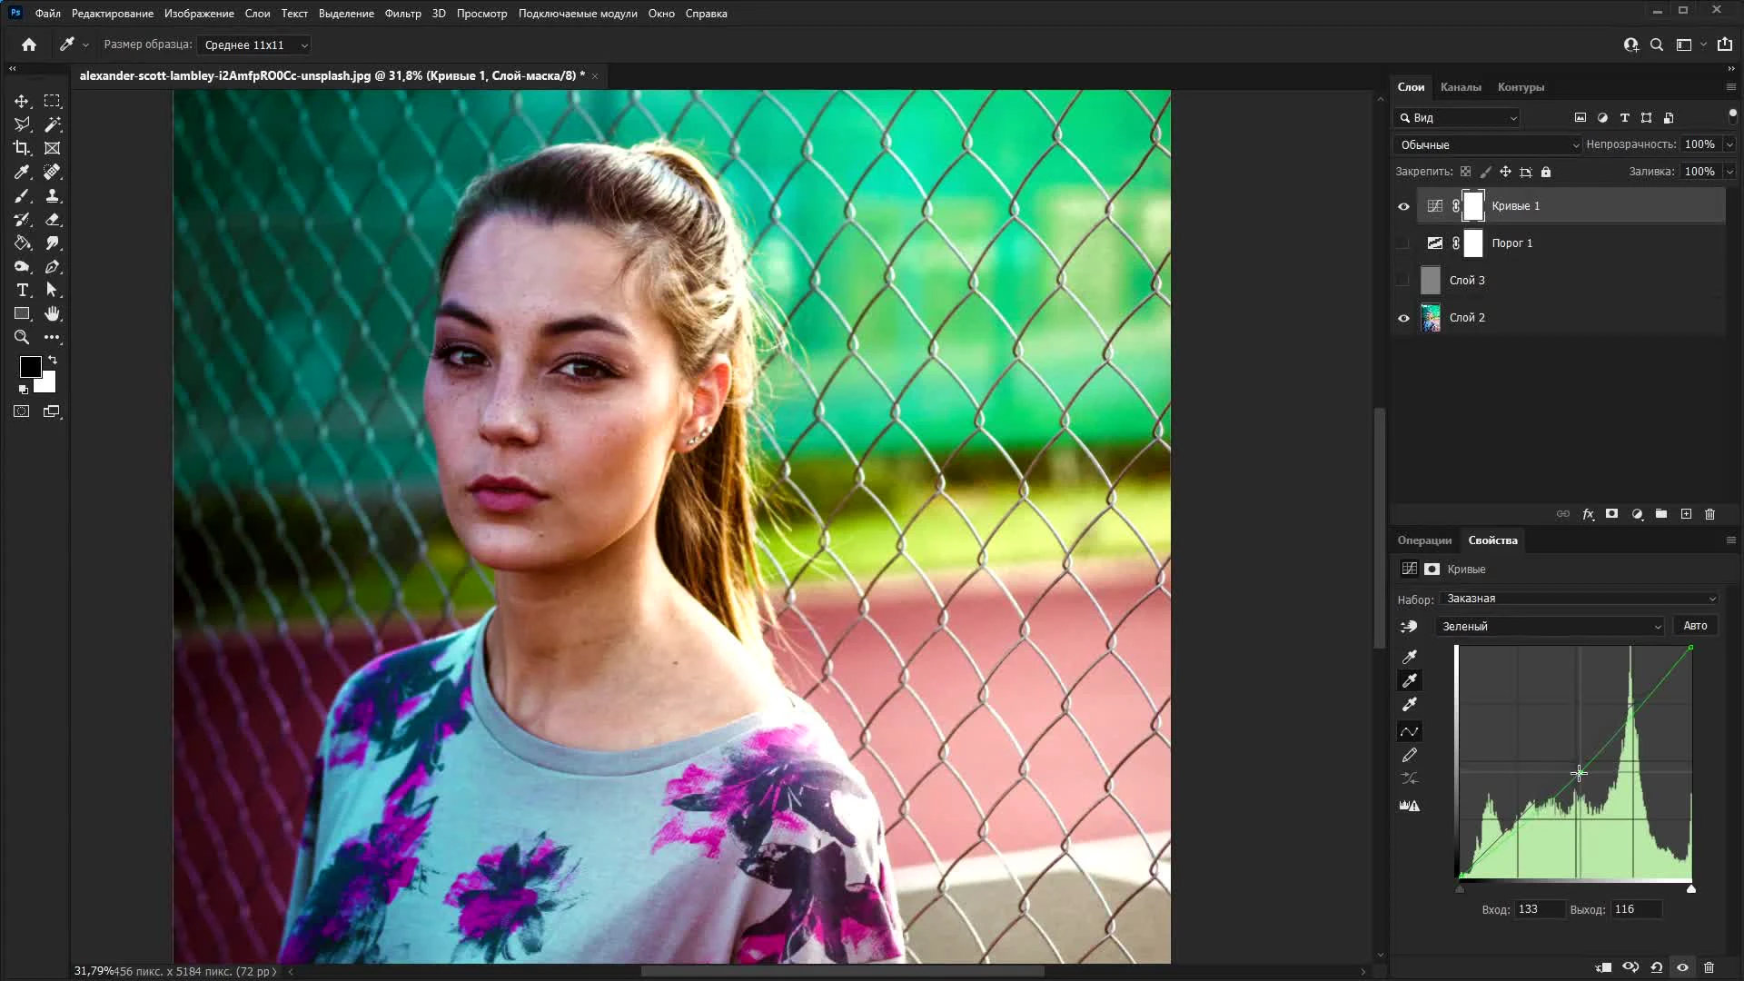Select the Type tool

pos(22,290)
